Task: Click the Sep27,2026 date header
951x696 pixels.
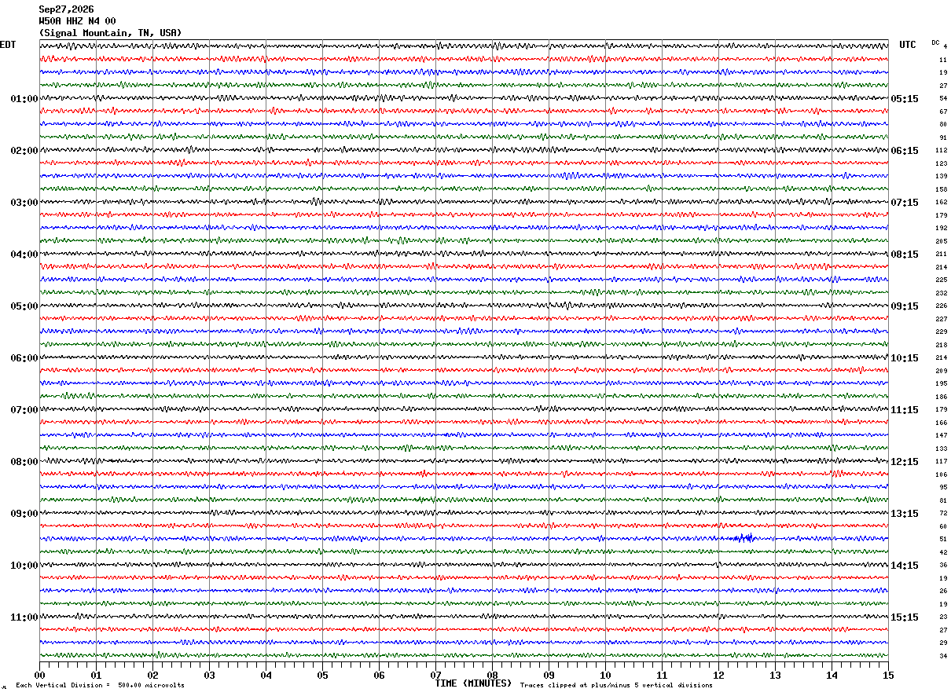Action: [66, 9]
